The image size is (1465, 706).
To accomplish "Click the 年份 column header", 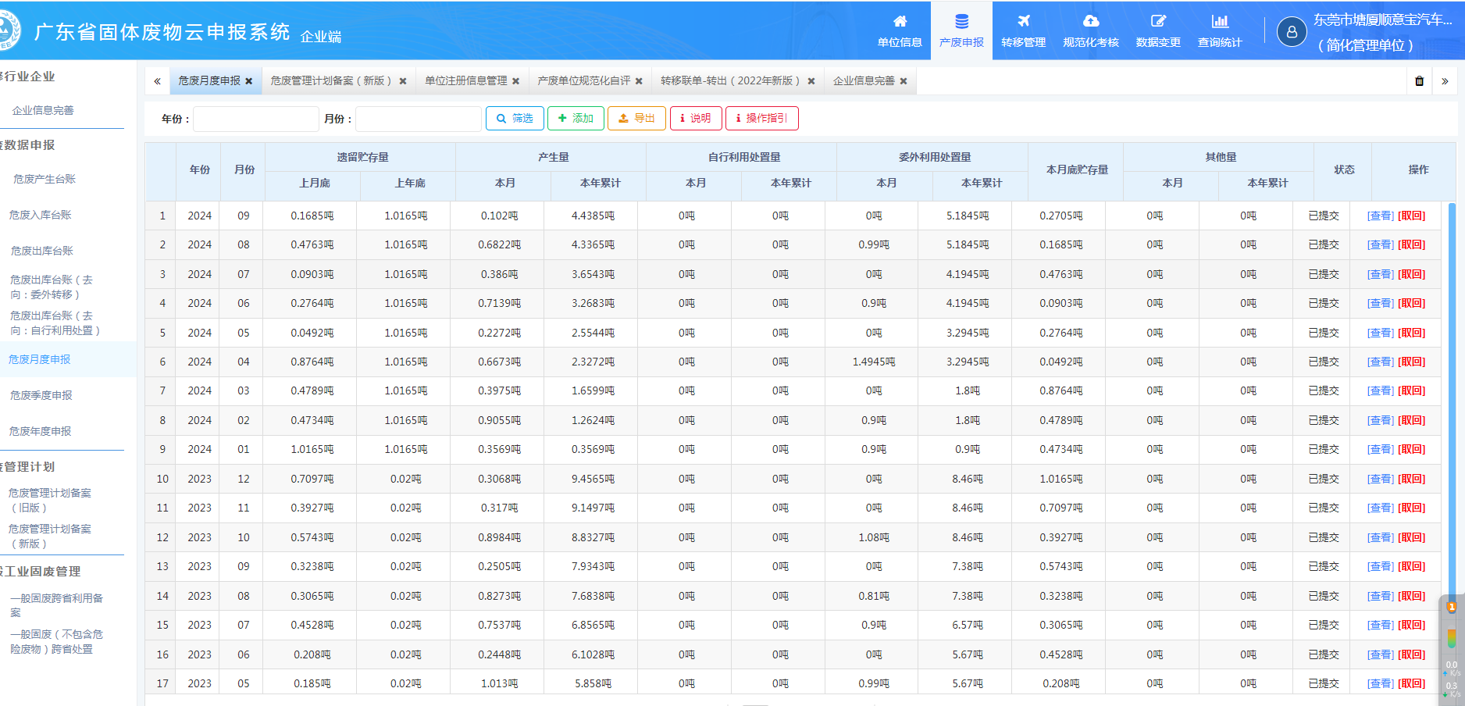I will point(200,170).
